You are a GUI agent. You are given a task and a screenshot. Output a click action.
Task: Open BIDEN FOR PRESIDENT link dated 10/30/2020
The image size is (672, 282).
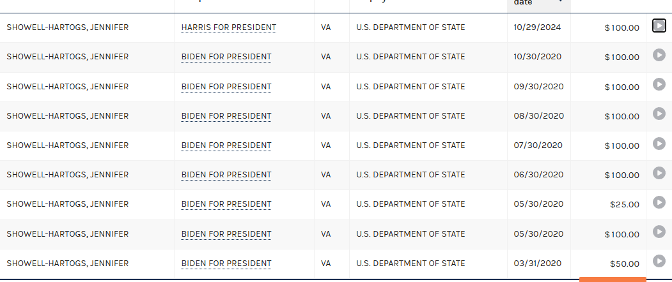tap(226, 57)
